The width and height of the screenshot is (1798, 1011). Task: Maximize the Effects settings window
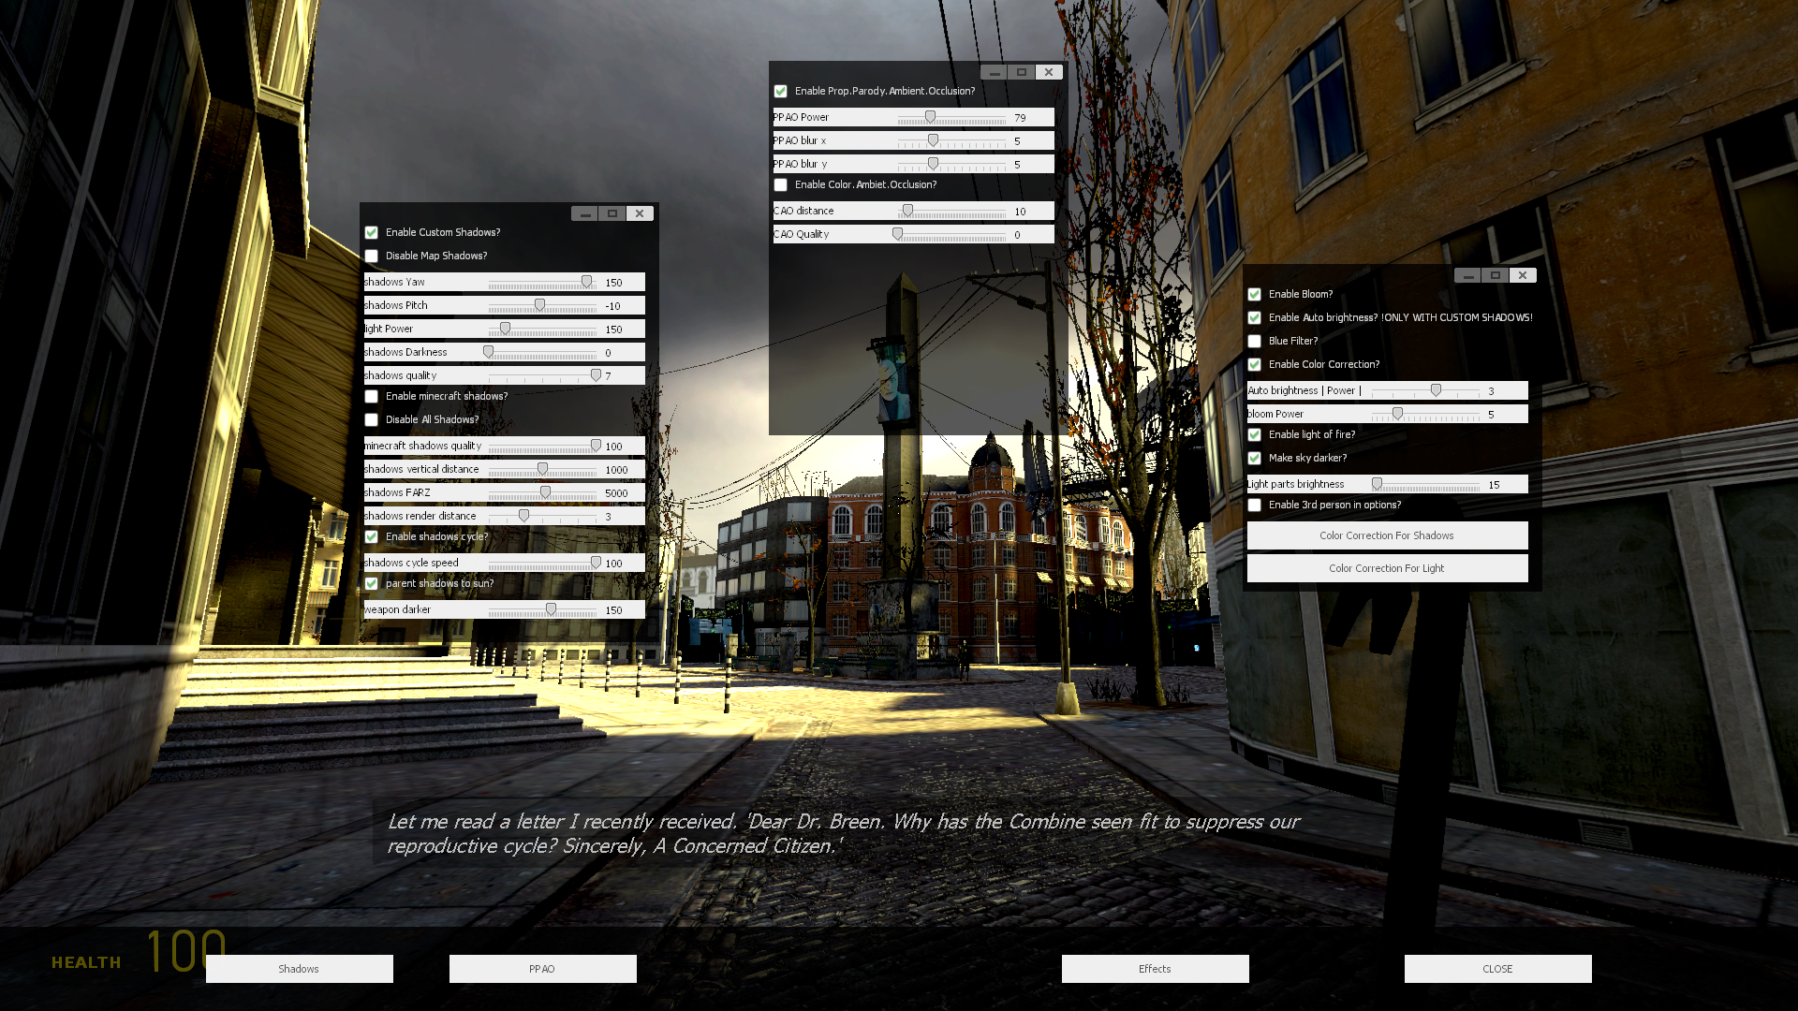(1496, 275)
